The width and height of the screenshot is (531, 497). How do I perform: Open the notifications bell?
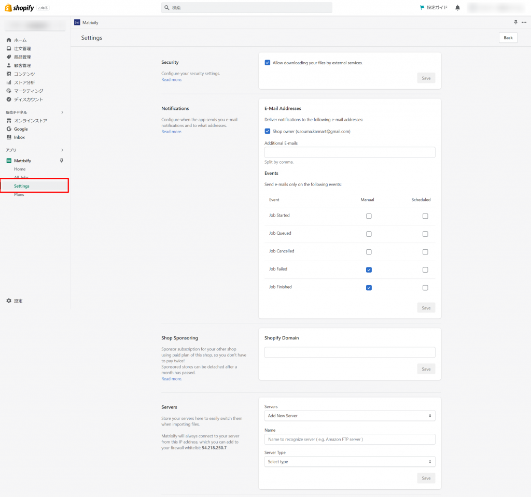(457, 7)
